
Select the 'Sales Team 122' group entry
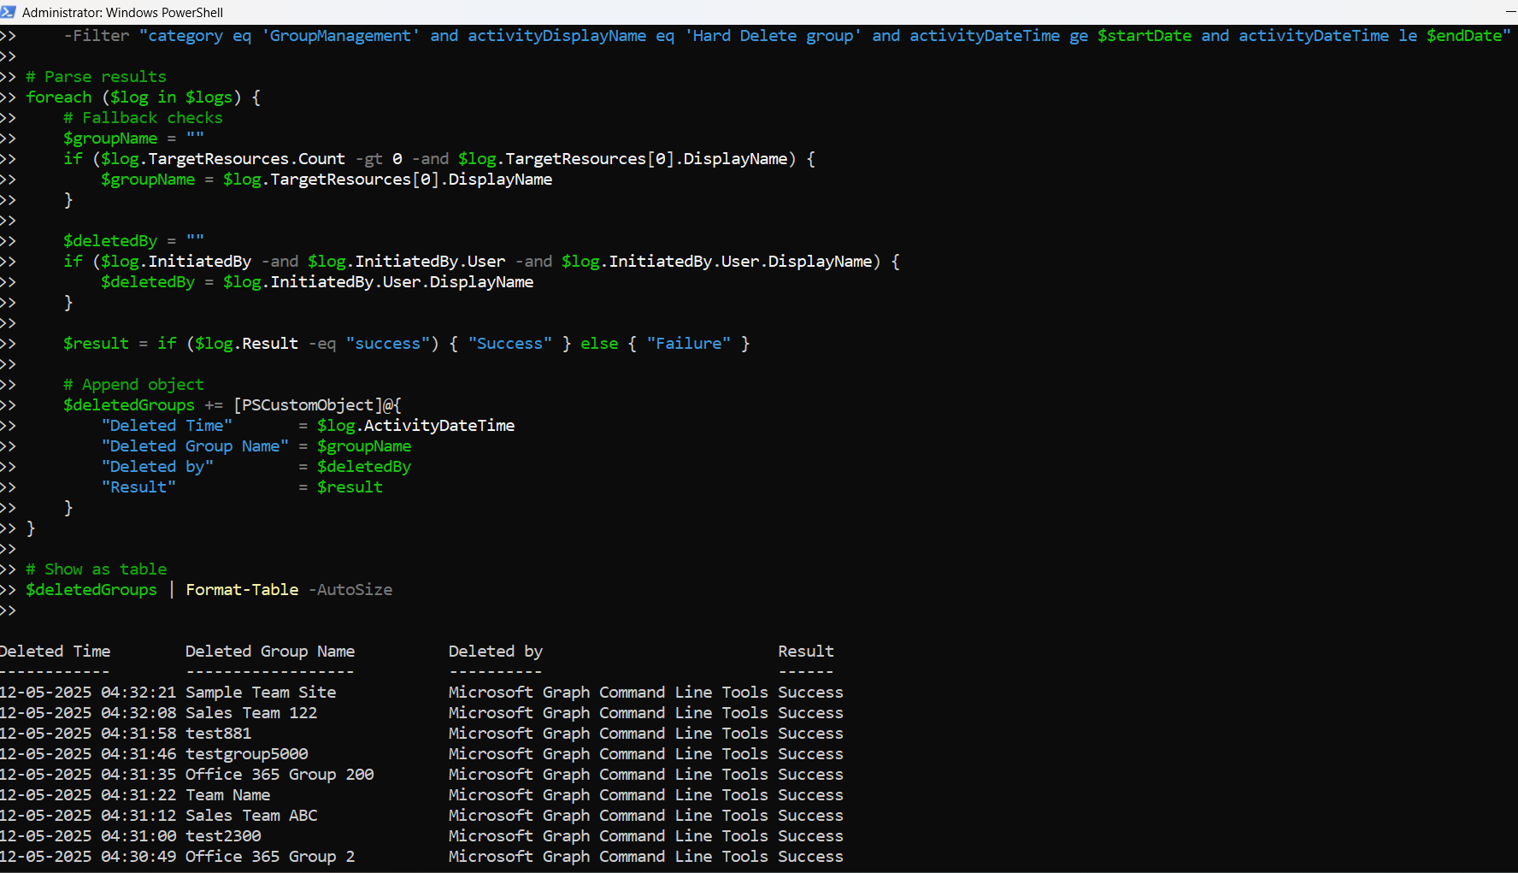coord(250,713)
